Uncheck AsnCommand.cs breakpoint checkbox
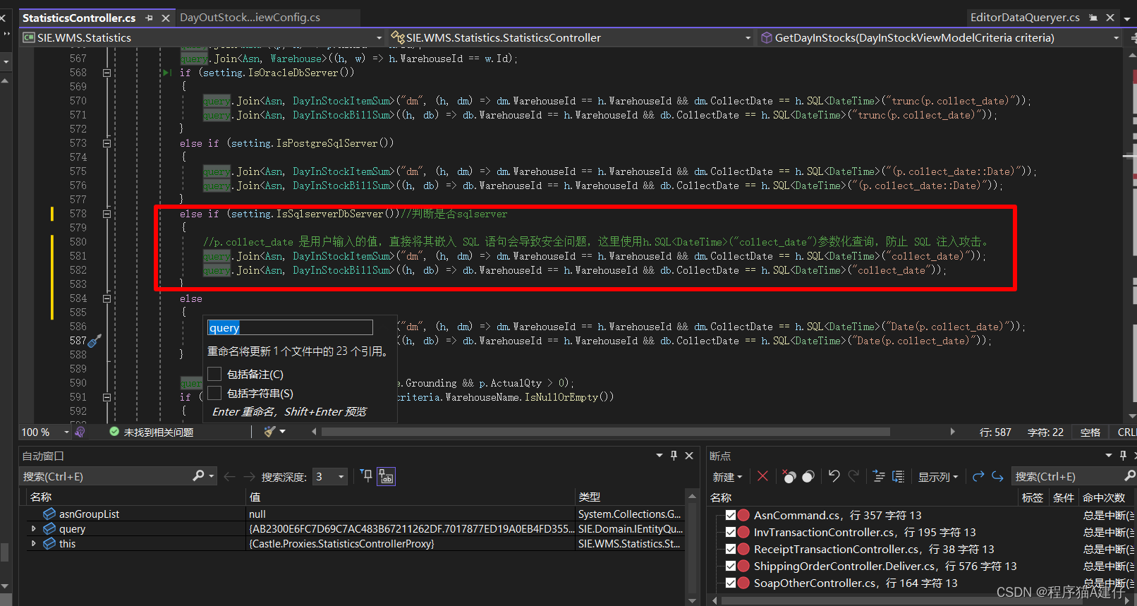 tap(731, 515)
